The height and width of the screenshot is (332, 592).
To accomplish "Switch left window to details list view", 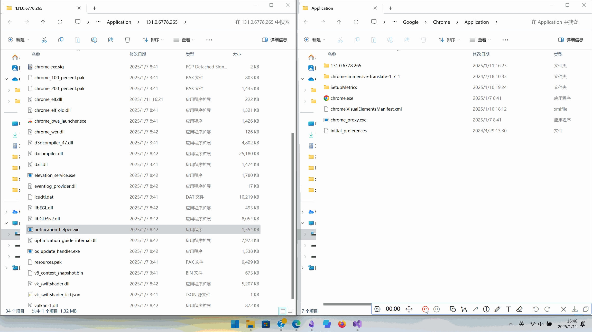I will [x=282, y=311].
